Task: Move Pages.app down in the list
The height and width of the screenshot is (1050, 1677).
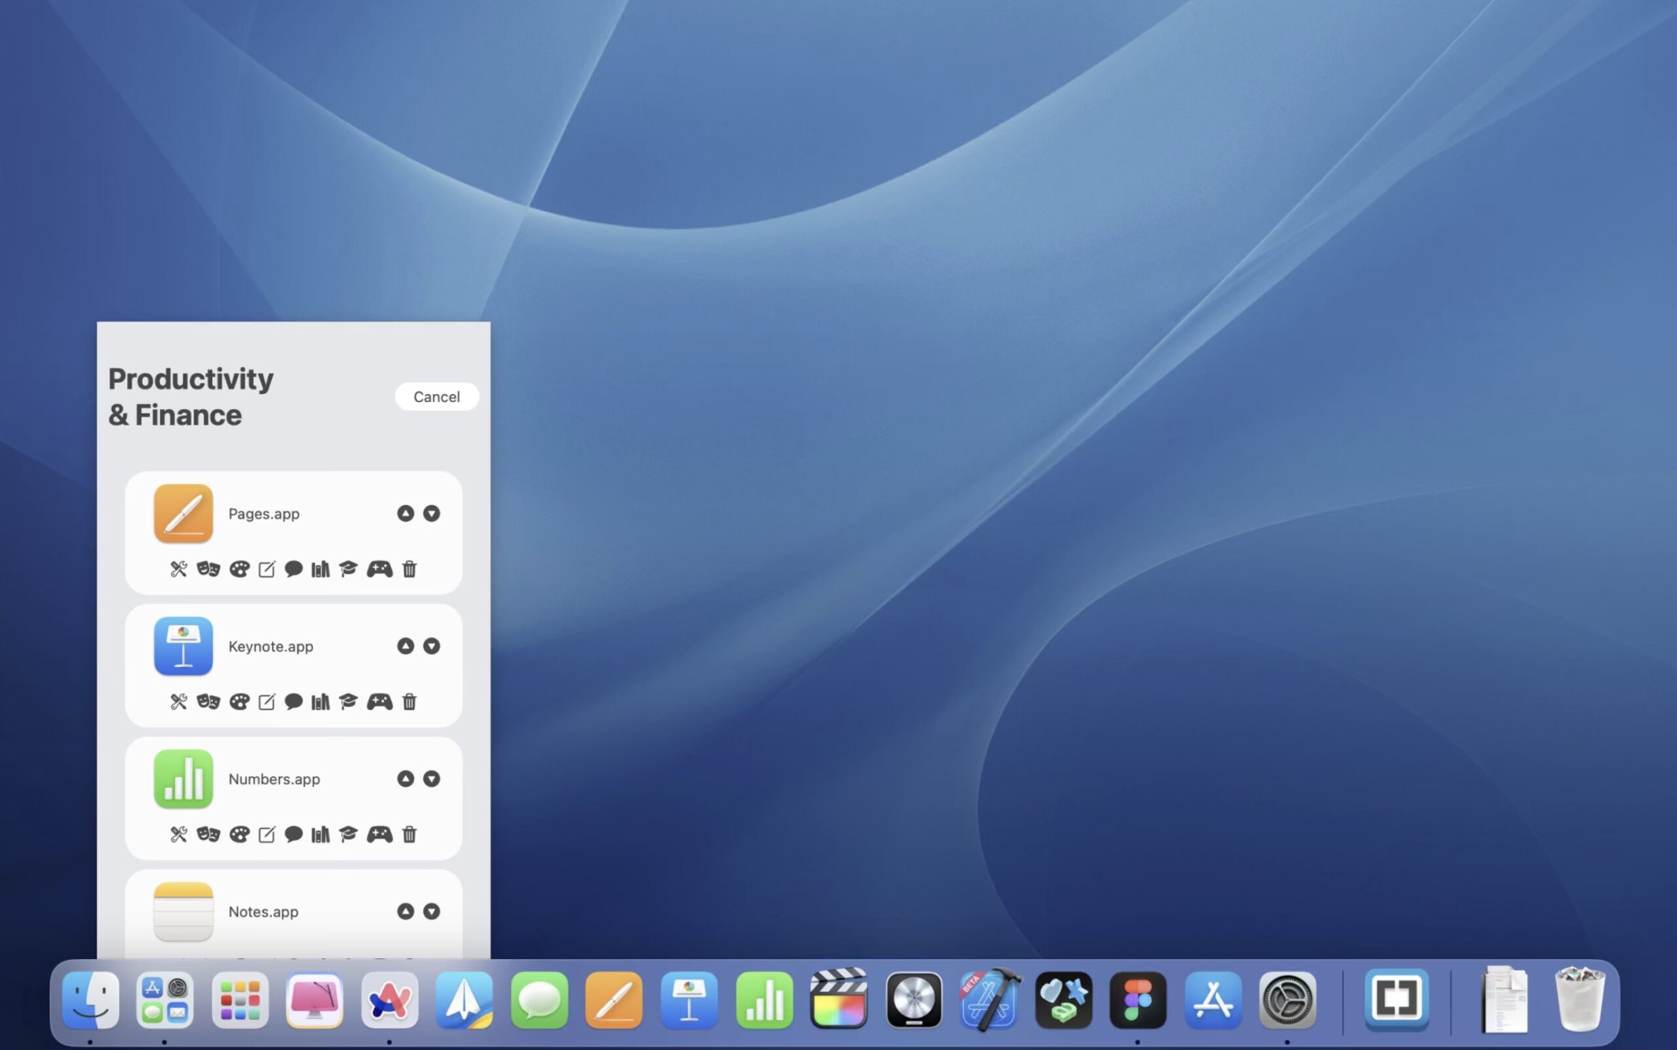Action: tap(432, 513)
